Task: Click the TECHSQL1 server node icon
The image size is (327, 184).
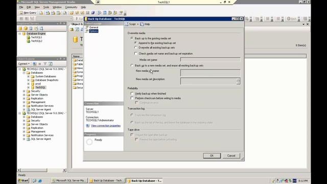Action: click(24, 69)
